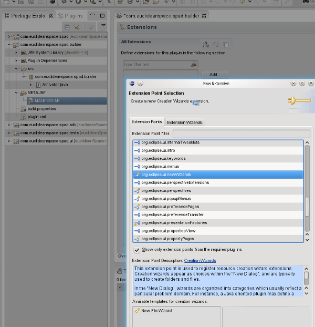Select org.eclipse.ui.perspectives extension point
Viewport: 315px width, 327px height.
click(218, 191)
